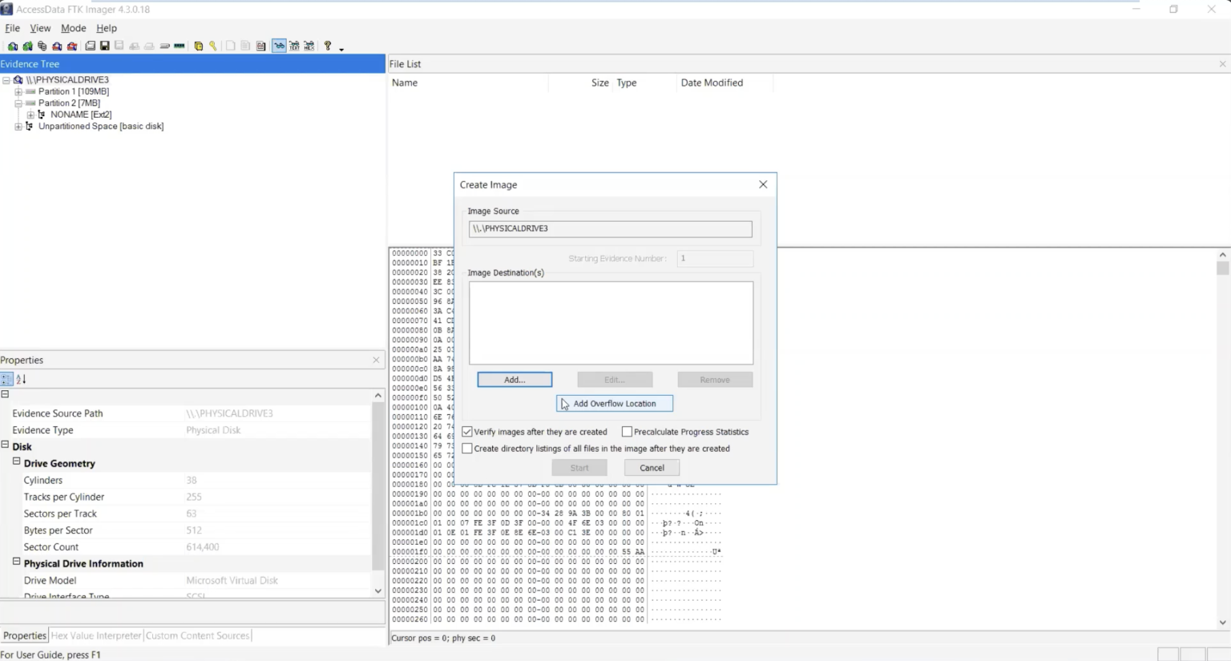The height and width of the screenshot is (661, 1231).
Task: Open the Image Mounting tool icon
Action: pos(42,46)
